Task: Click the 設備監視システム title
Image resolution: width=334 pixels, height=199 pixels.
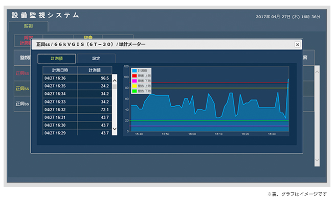Action: pyautogui.click(x=46, y=15)
